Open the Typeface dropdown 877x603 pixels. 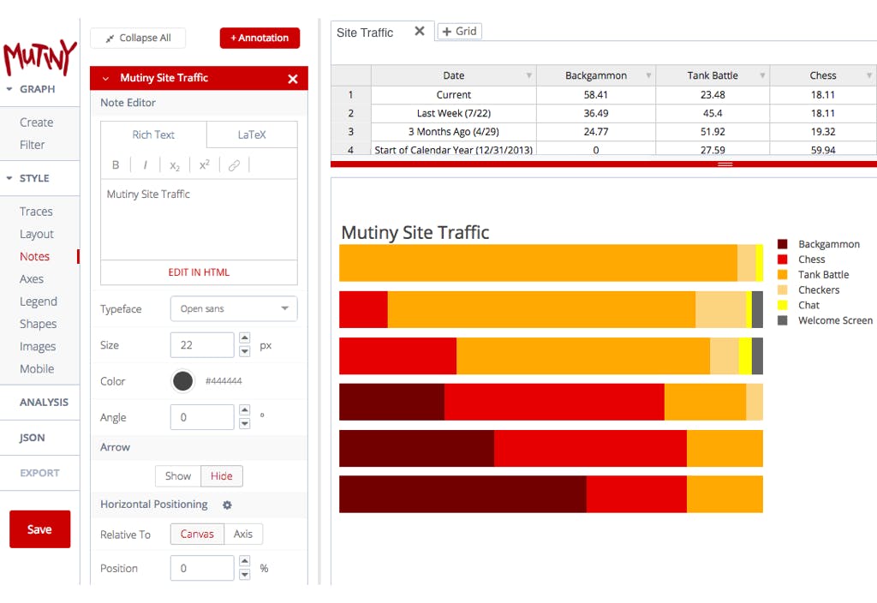click(234, 308)
